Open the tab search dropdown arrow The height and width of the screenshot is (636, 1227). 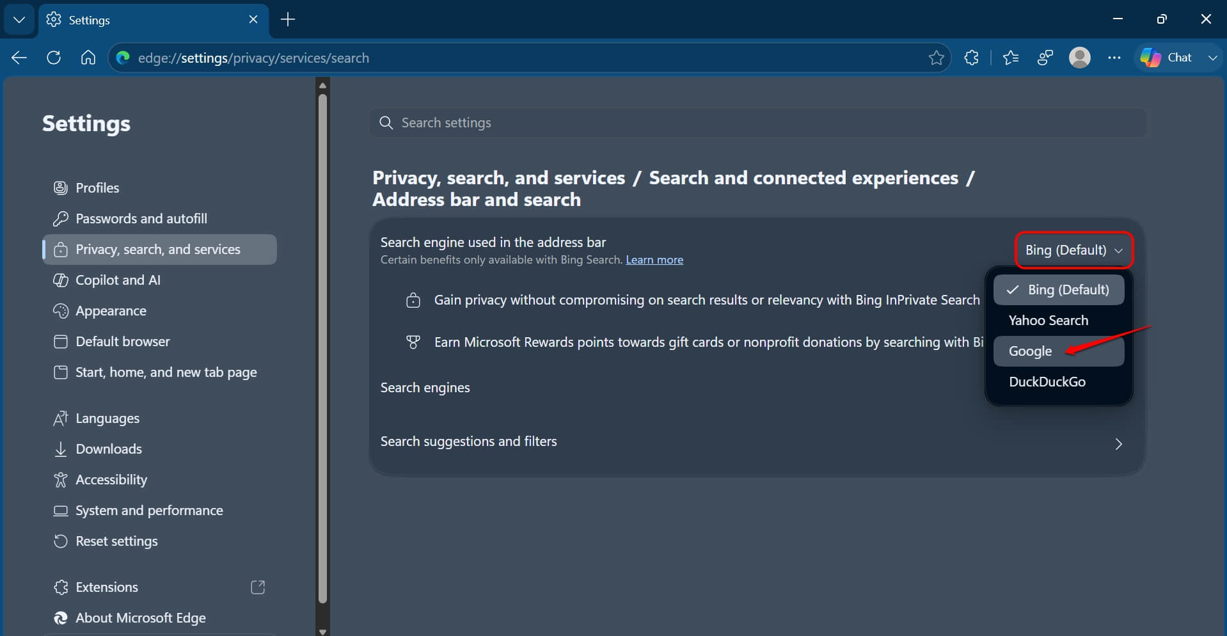coord(19,20)
